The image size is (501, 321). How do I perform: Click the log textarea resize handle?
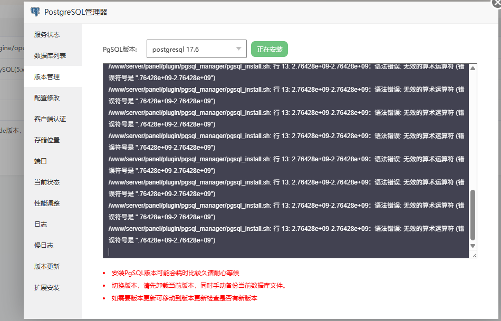coord(474,255)
